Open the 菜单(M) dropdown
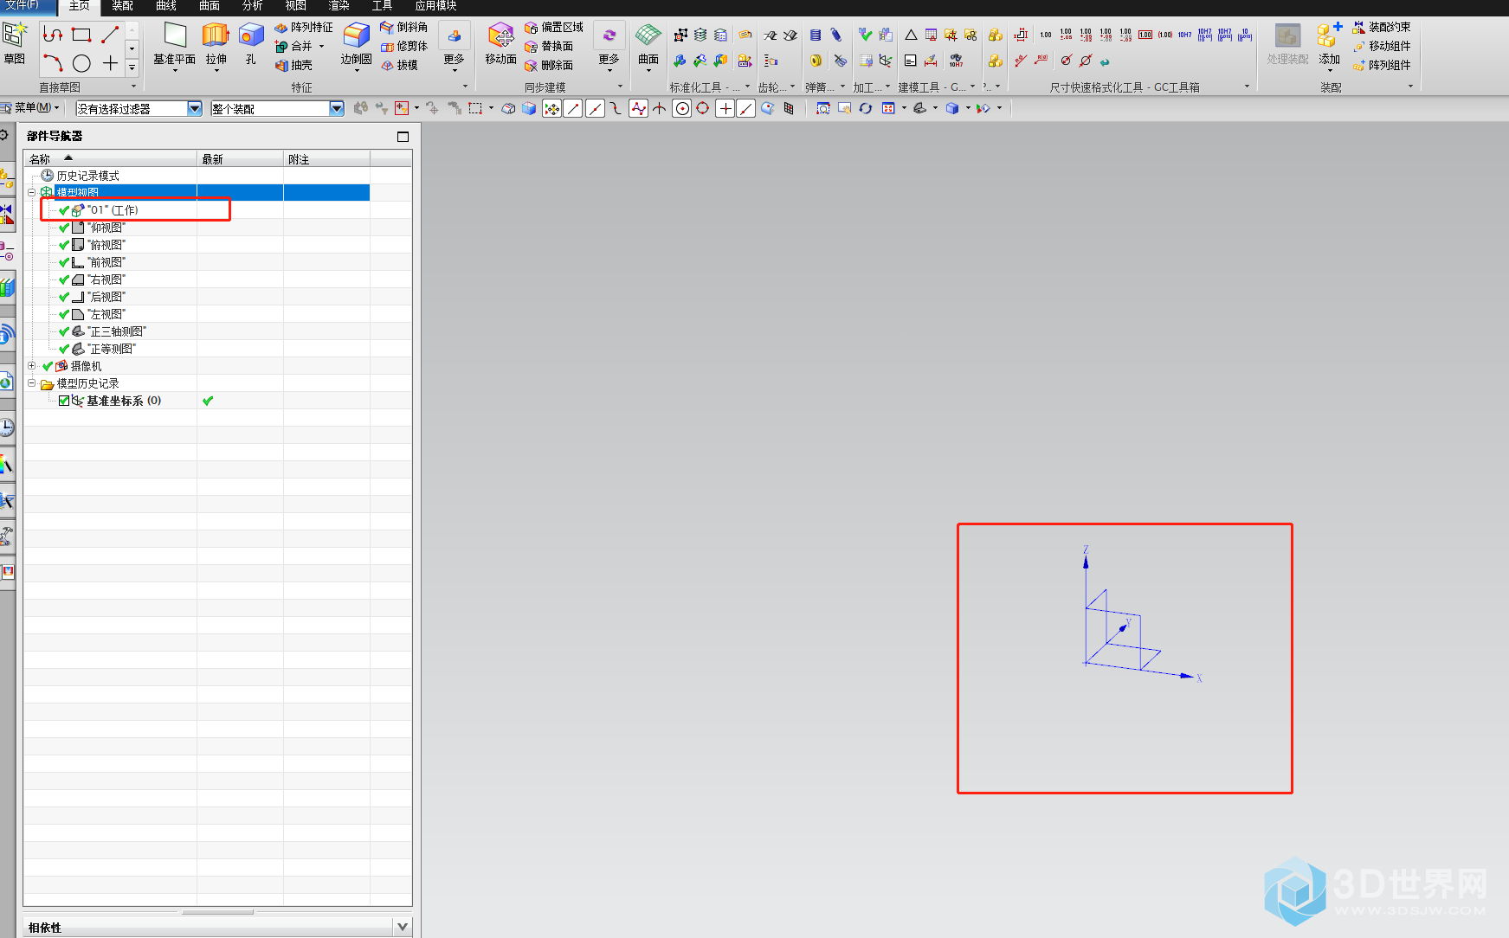This screenshot has width=1509, height=938. click(x=31, y=108)
